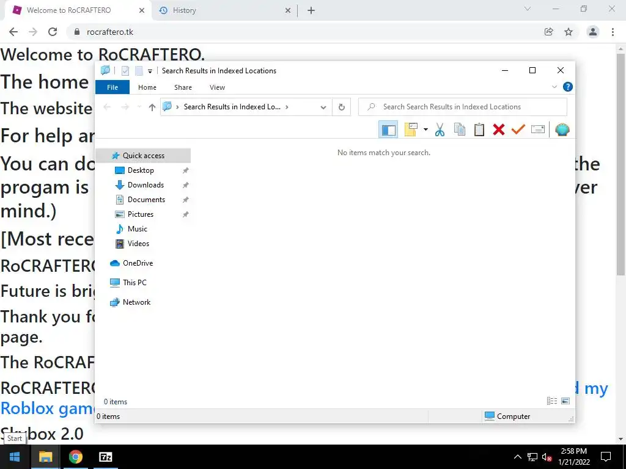
Task: Toggle the navigation pane toolbar button
Action: (388, 129)
